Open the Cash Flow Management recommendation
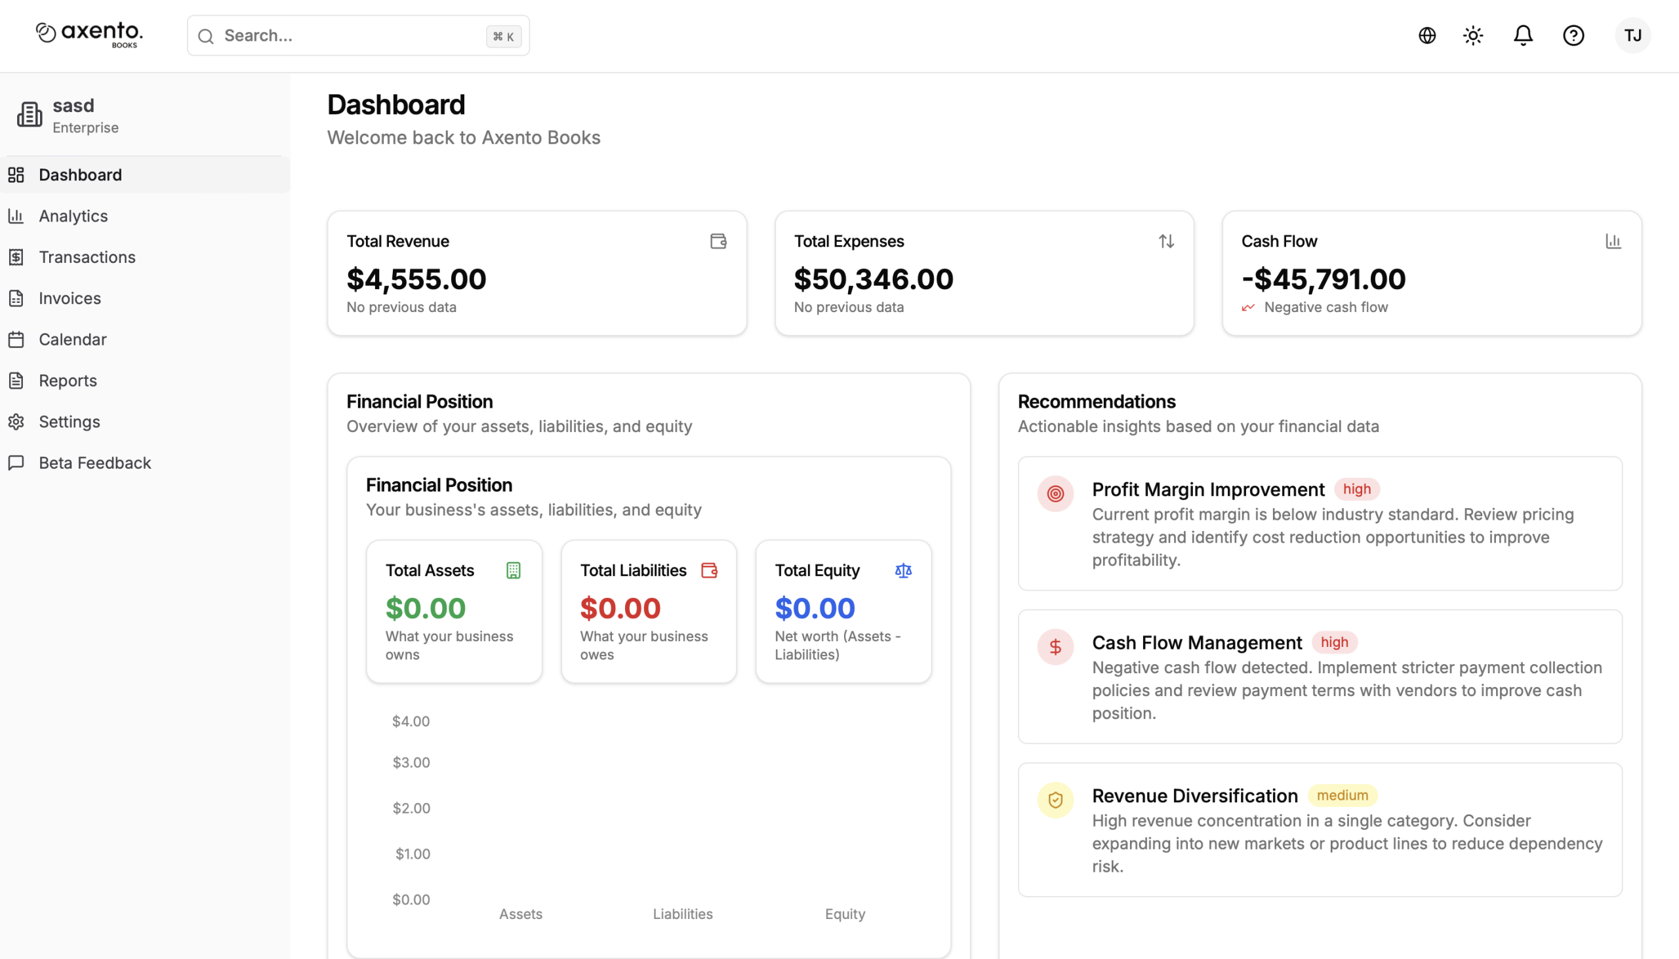This screenshot has height=959, width=1679. click(x=1320, y=677)
